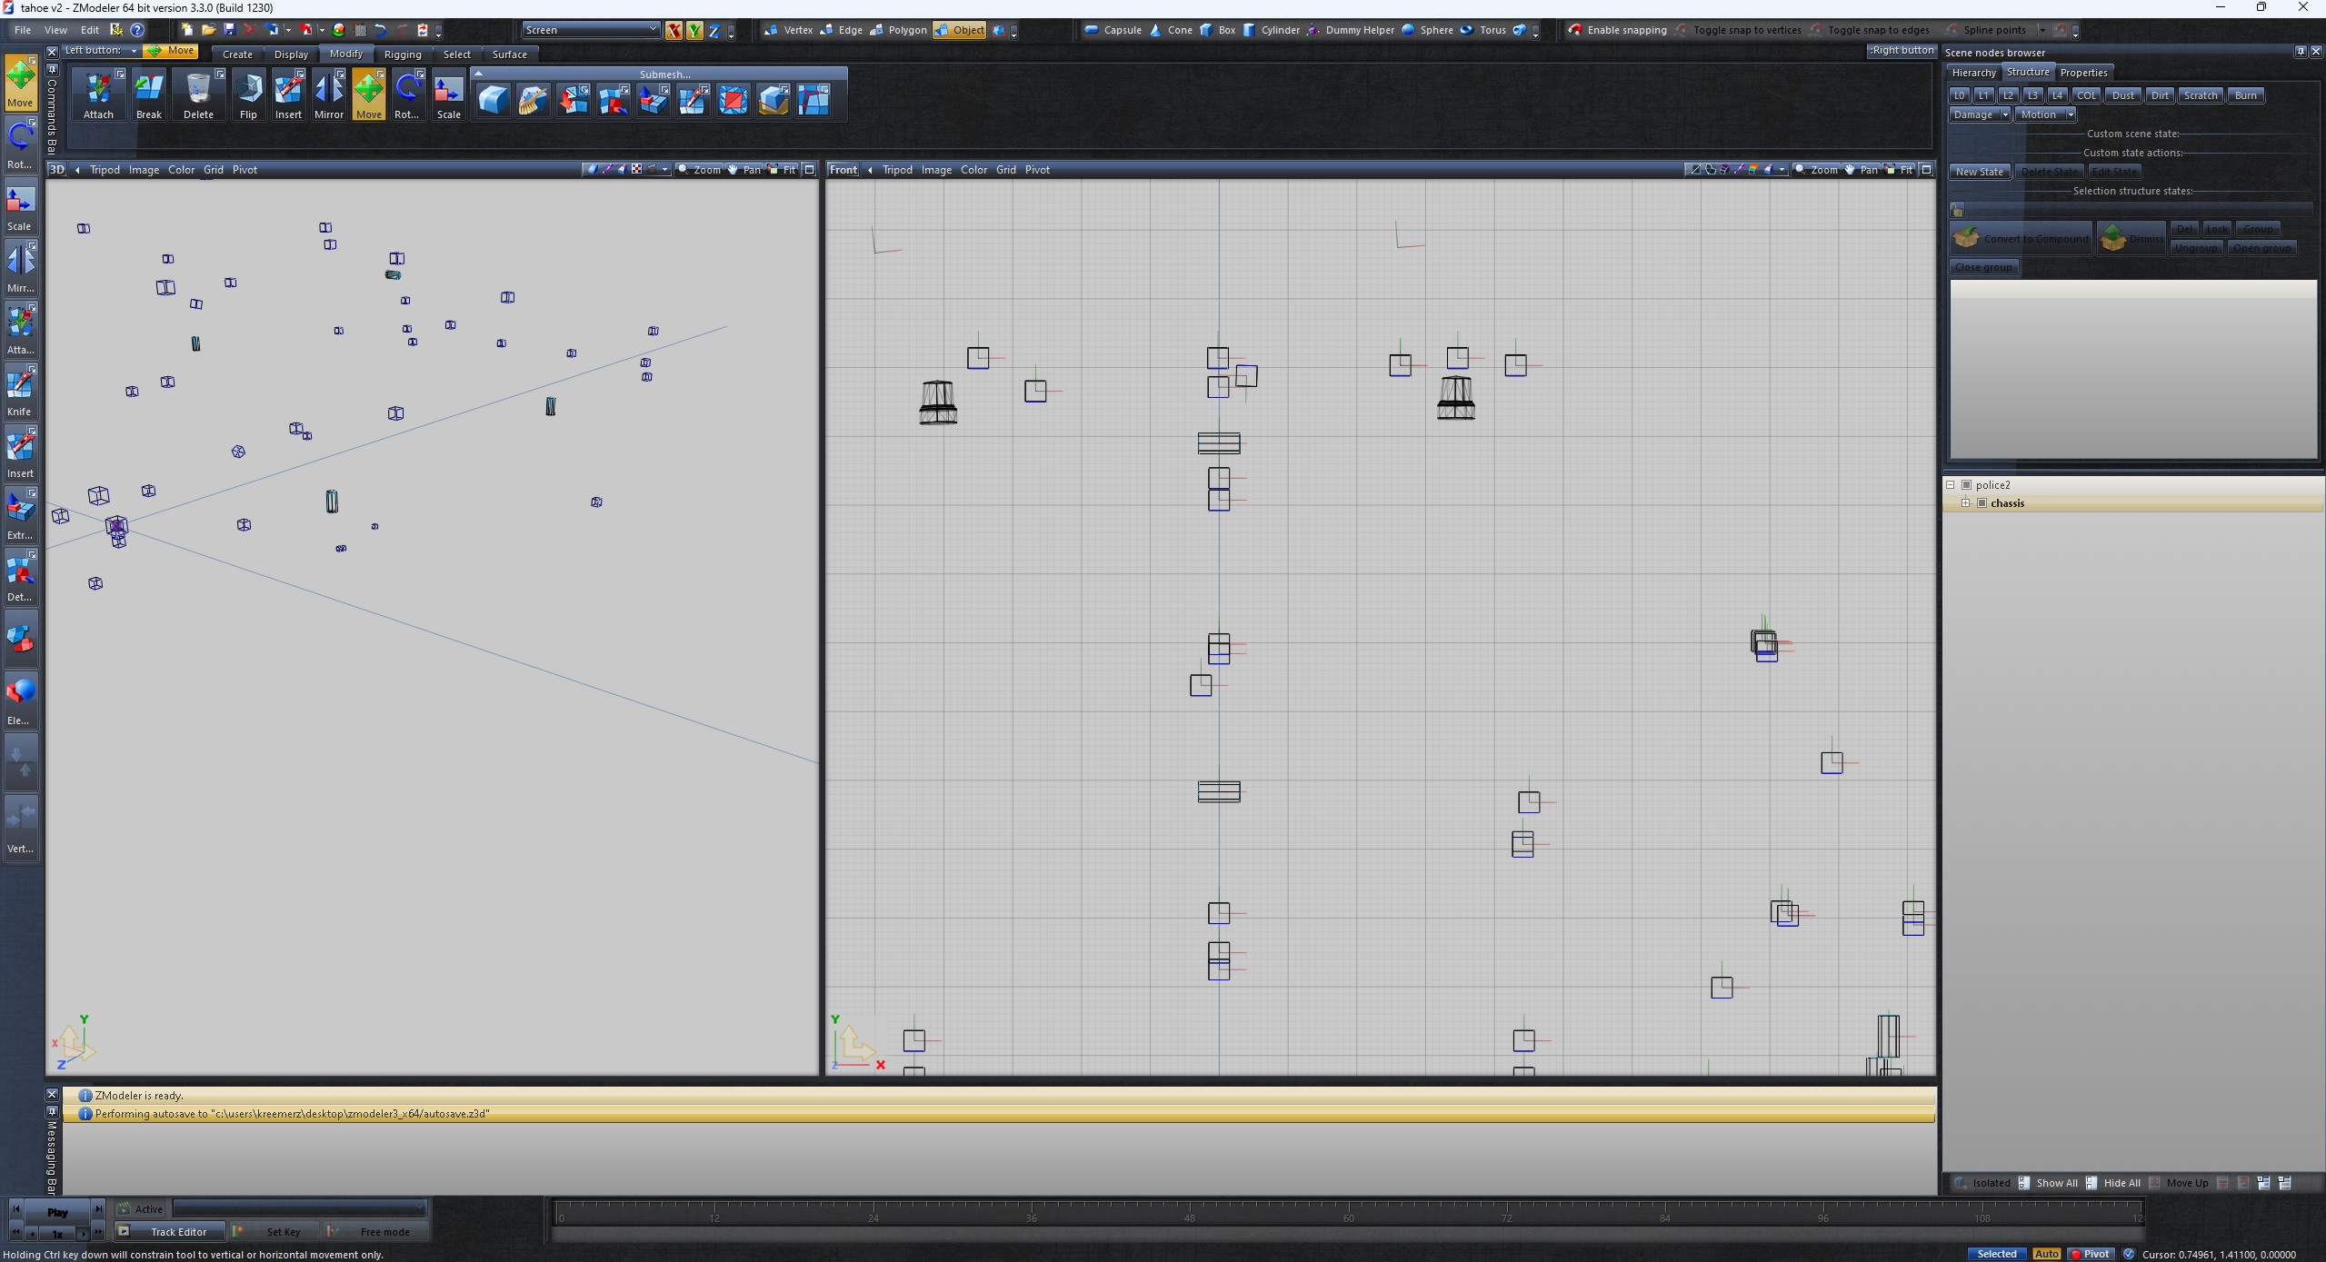
Task: Open the Screen coordinate system dropdown
Action: coord(591,30)
